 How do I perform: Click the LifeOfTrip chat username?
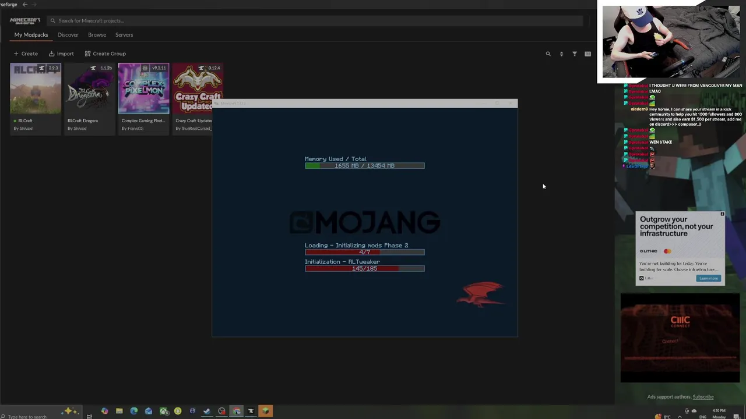[x=637, y=166]
